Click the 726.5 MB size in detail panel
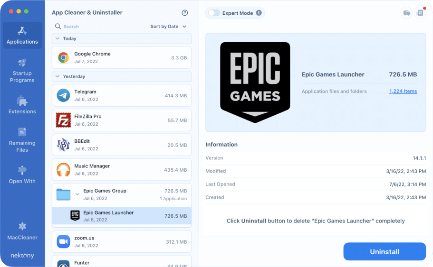Screen dimensions: 433x267 tap(403, 74)
